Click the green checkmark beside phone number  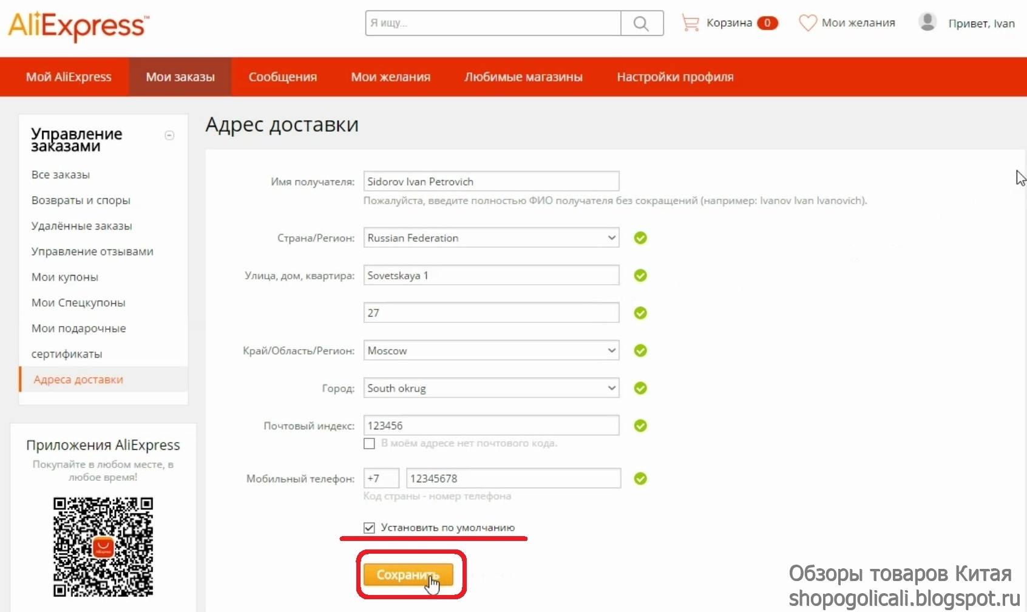point(640,478)
